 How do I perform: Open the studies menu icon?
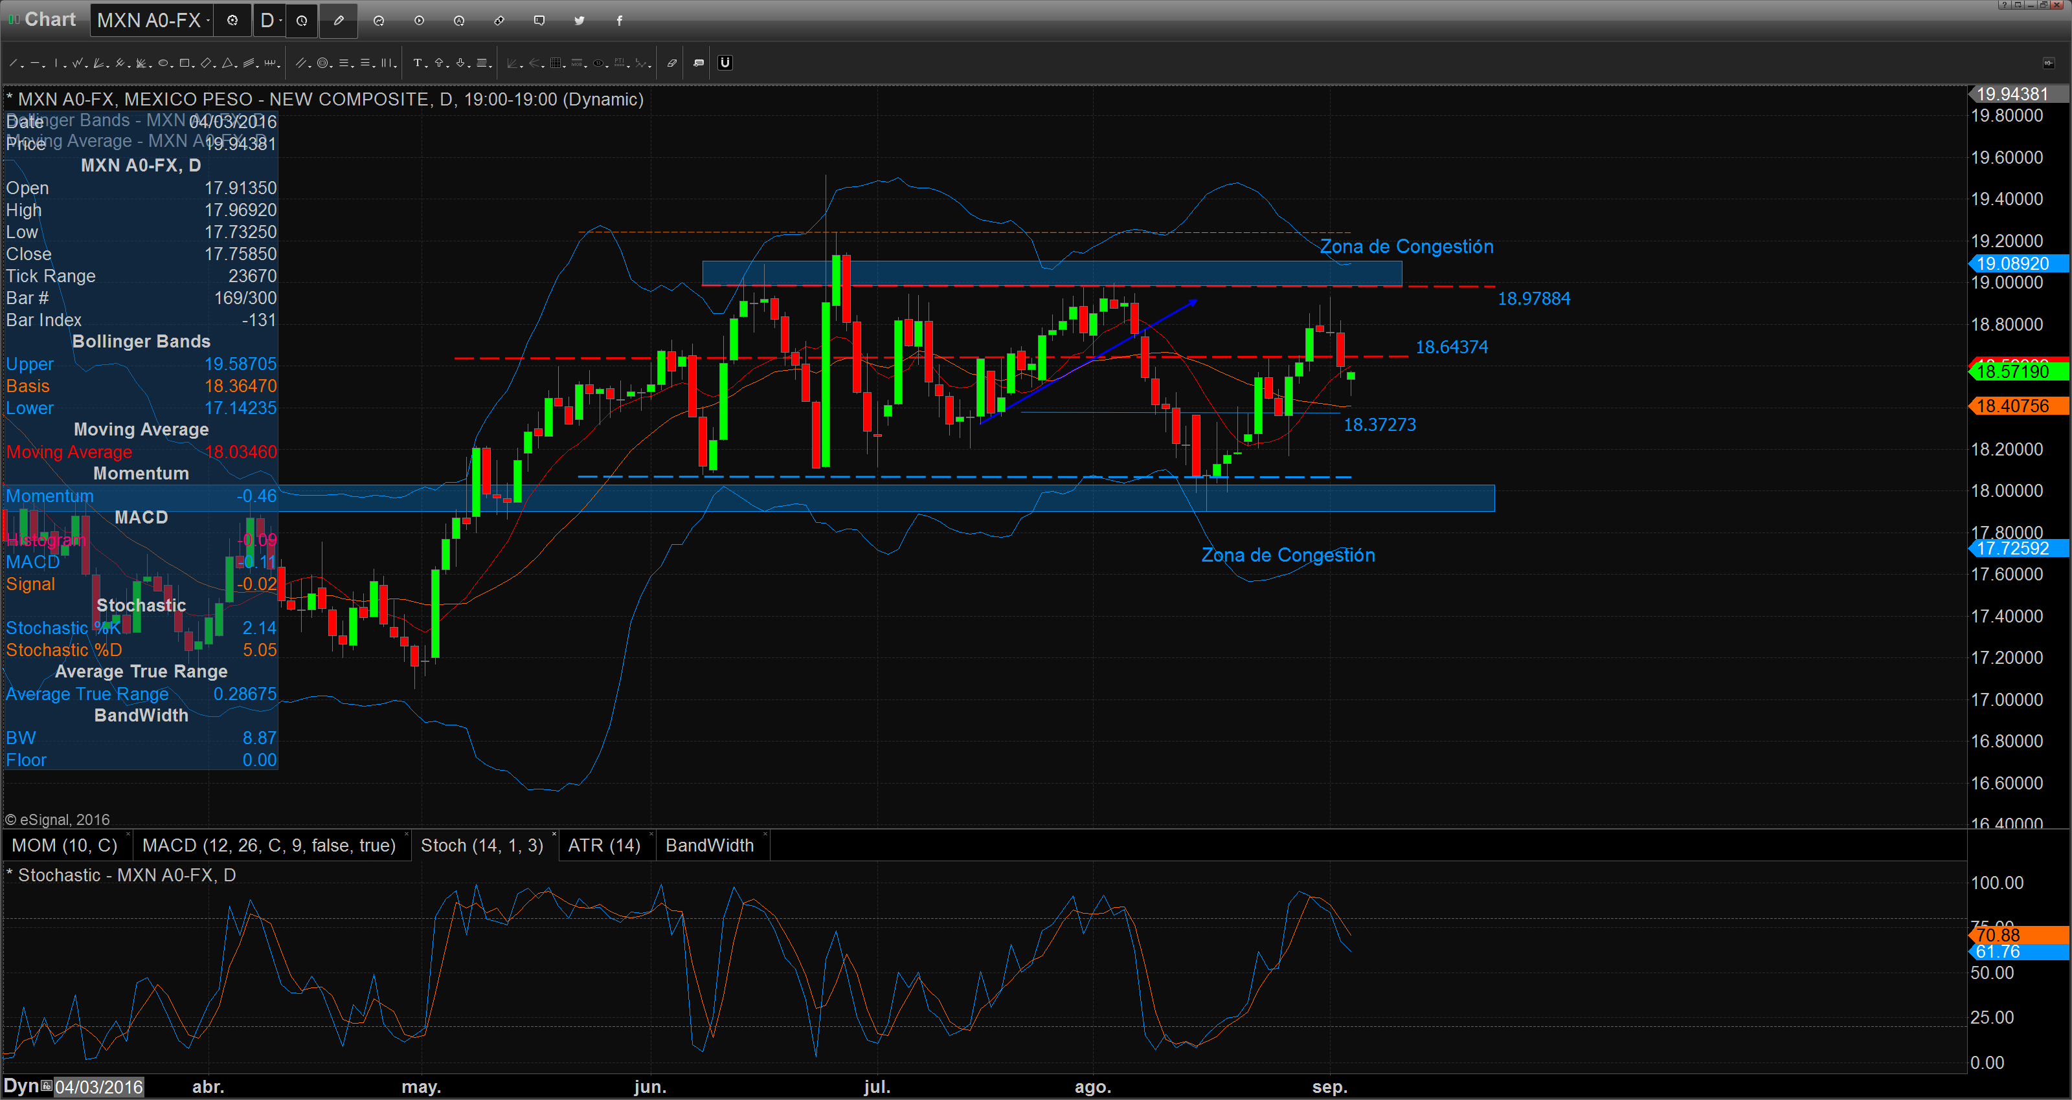point(379,21)
